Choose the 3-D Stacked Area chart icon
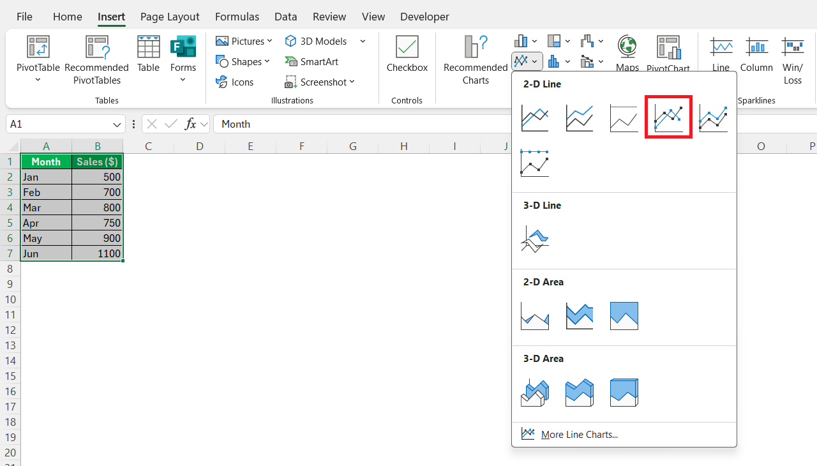 point(580,393)
